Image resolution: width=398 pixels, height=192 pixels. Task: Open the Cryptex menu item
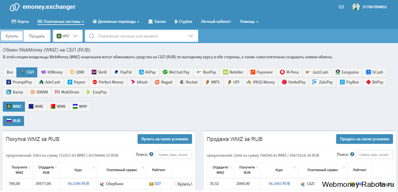(183, 21)
